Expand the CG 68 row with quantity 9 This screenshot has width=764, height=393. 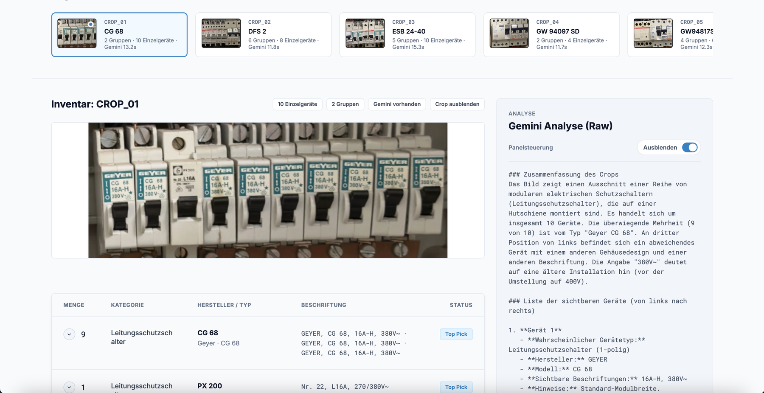69,334
